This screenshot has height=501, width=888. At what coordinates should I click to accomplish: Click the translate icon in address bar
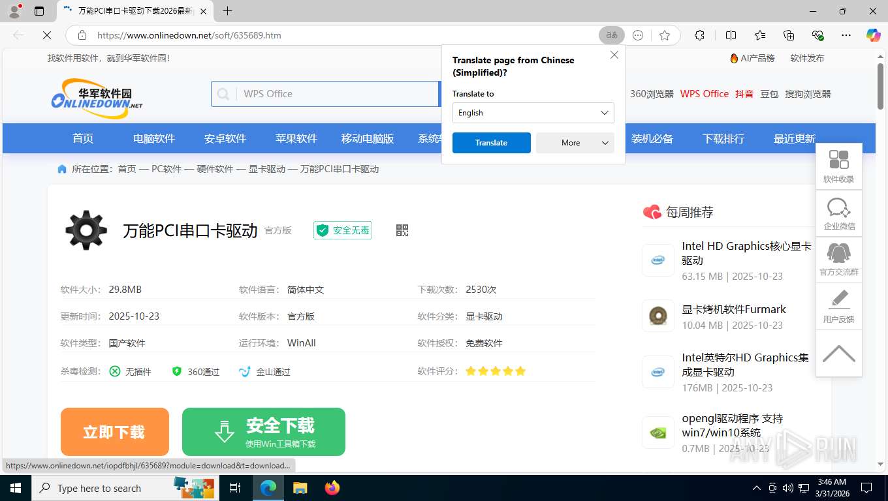612,35
